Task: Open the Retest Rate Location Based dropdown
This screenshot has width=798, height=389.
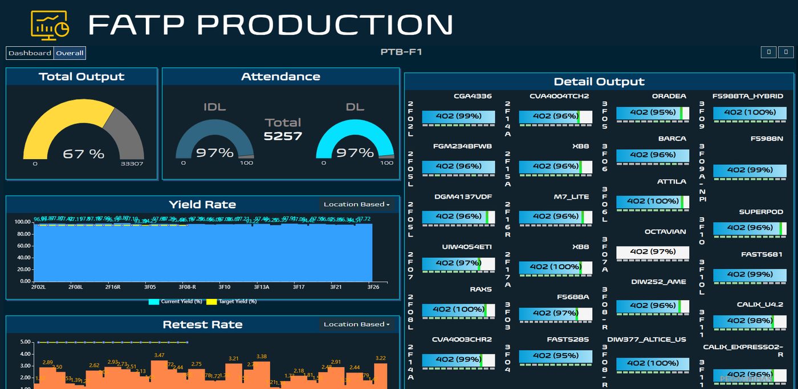Action: [357, 324]
